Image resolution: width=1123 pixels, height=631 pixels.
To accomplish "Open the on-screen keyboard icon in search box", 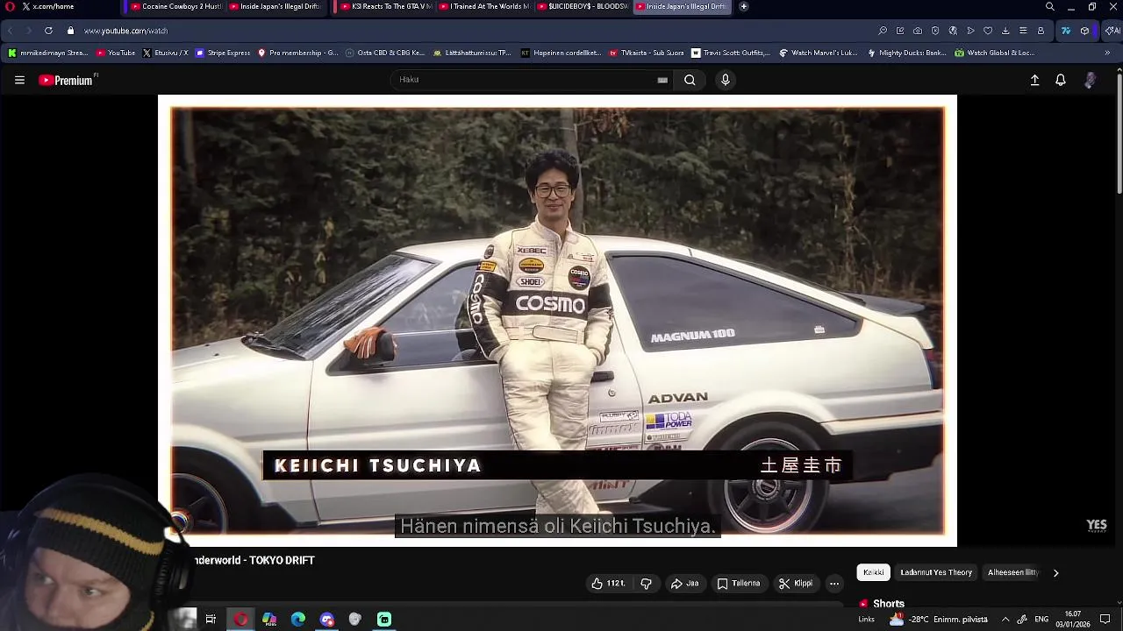I will click(x=662, y=80).
